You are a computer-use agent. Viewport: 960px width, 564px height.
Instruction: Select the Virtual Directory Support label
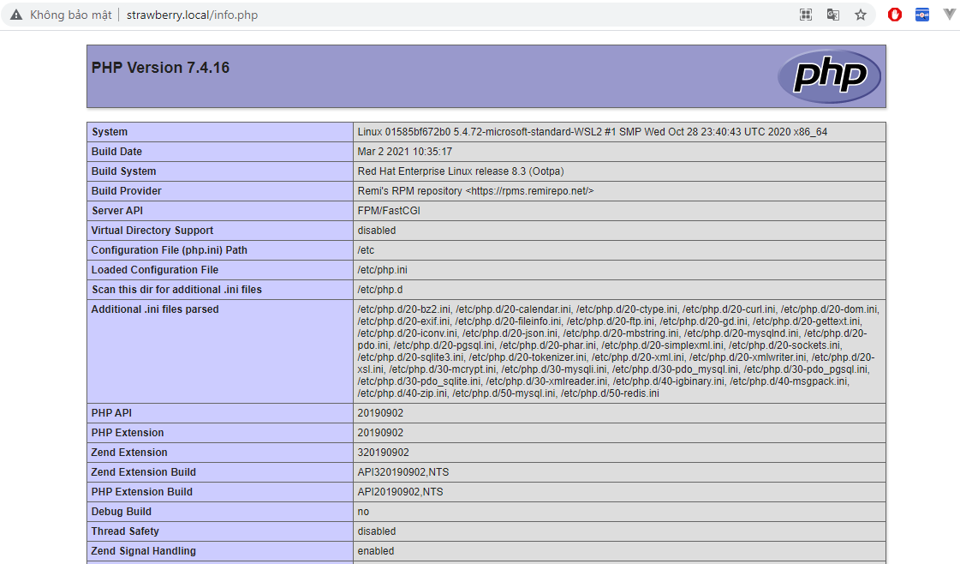[152, 230]
